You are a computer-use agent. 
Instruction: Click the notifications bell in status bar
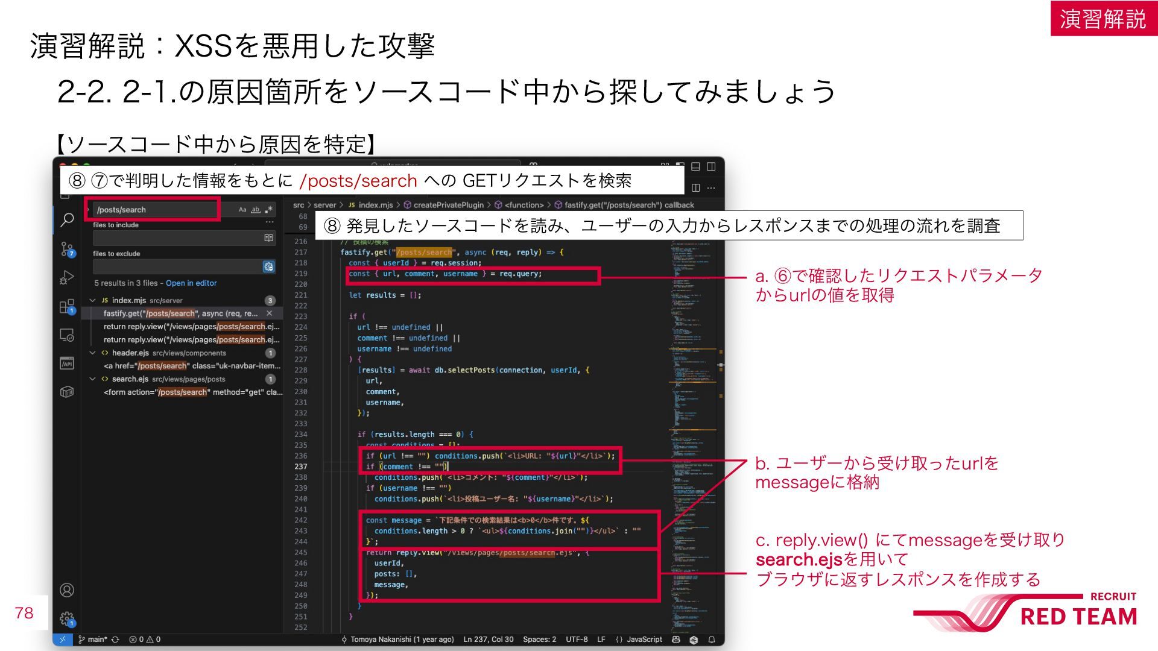tap(712, 640)
